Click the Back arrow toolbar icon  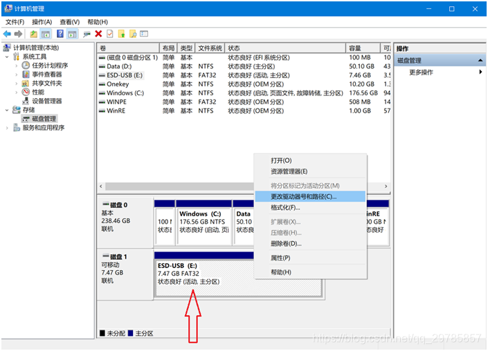[x=7, y=34]
